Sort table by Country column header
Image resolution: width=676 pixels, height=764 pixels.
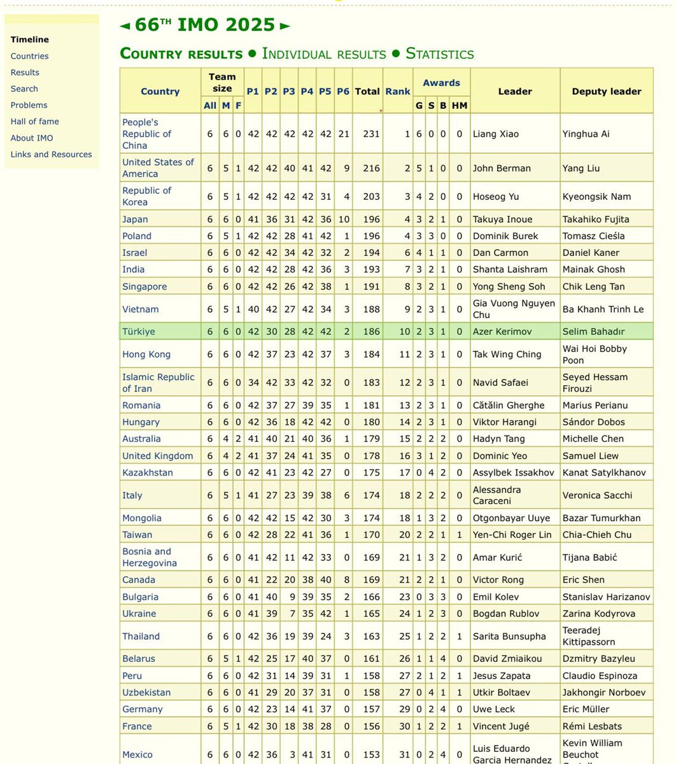point(160,91)
